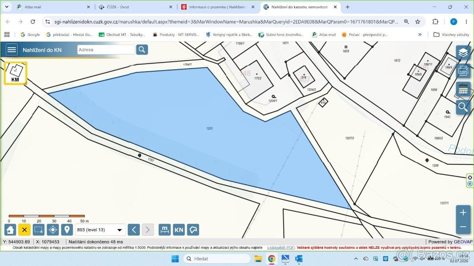This screenshot has width=474, height=266.
Task: Activate the distance measuring tool
Action: [x=165, y=230]
